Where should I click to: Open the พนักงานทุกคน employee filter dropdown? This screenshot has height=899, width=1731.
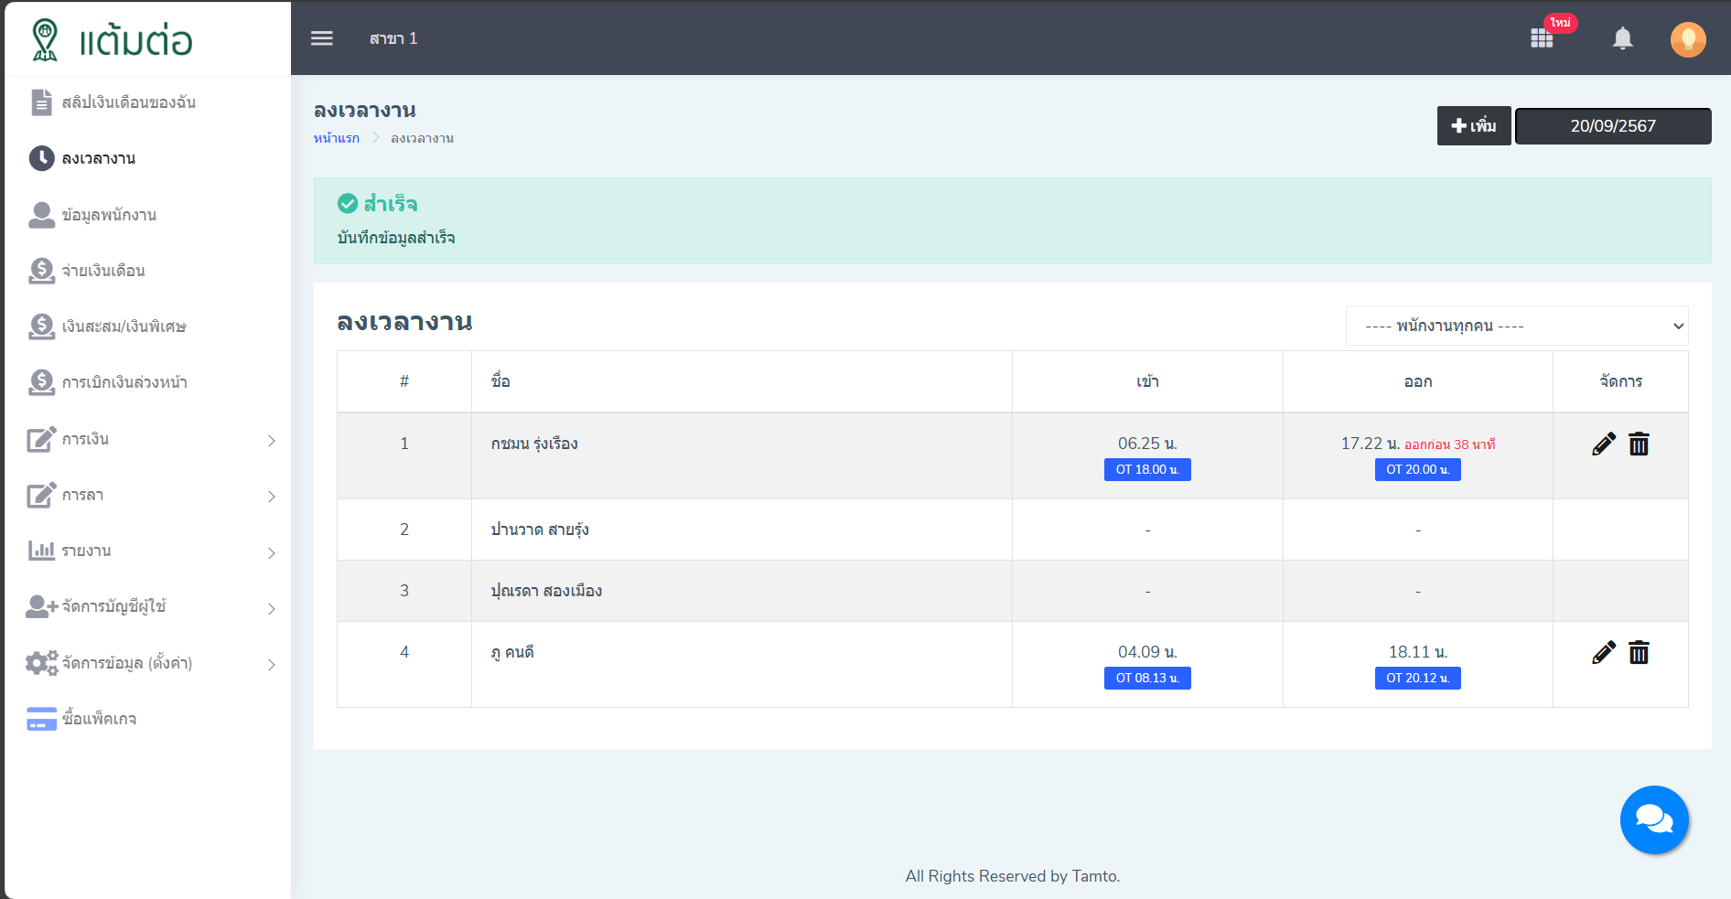(1516, 326)
